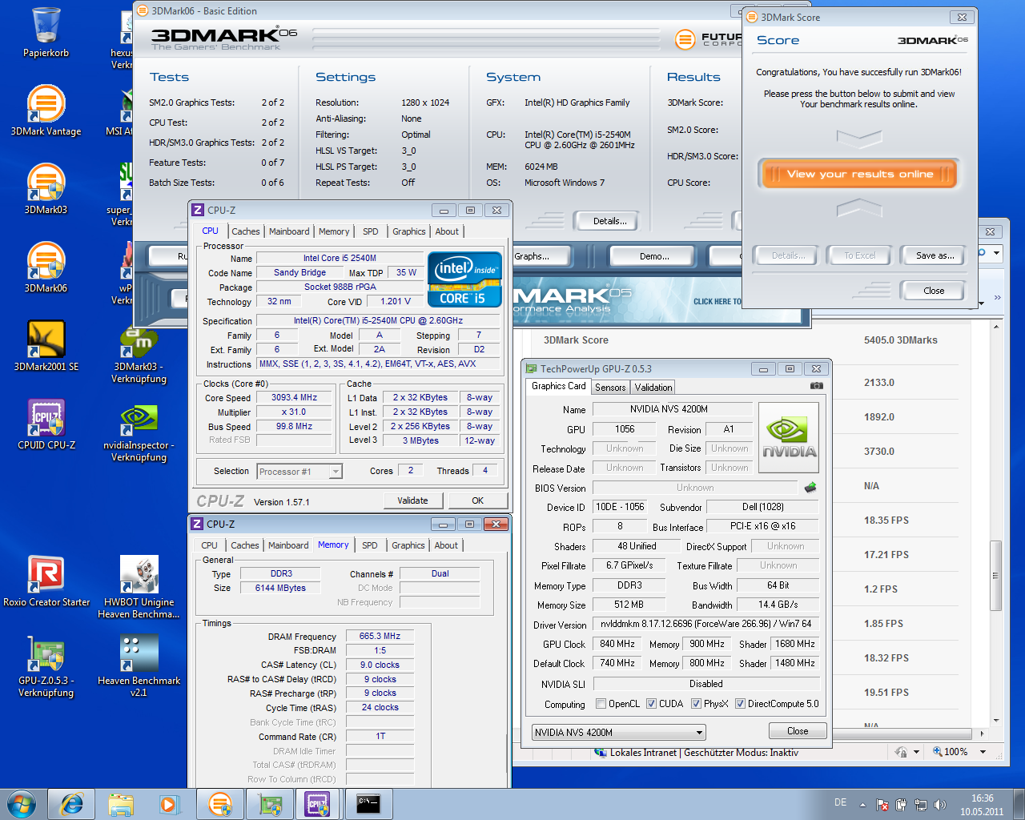This screenshot has height=820, width=1025.
Task: Open Roxio Creator Starter shortcut
Action: [46, 581]
